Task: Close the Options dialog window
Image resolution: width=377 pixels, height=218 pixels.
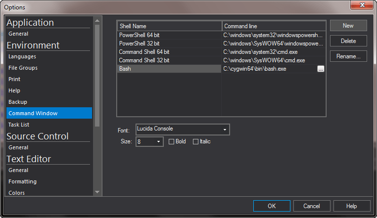Action: click(x=362, y=5)
